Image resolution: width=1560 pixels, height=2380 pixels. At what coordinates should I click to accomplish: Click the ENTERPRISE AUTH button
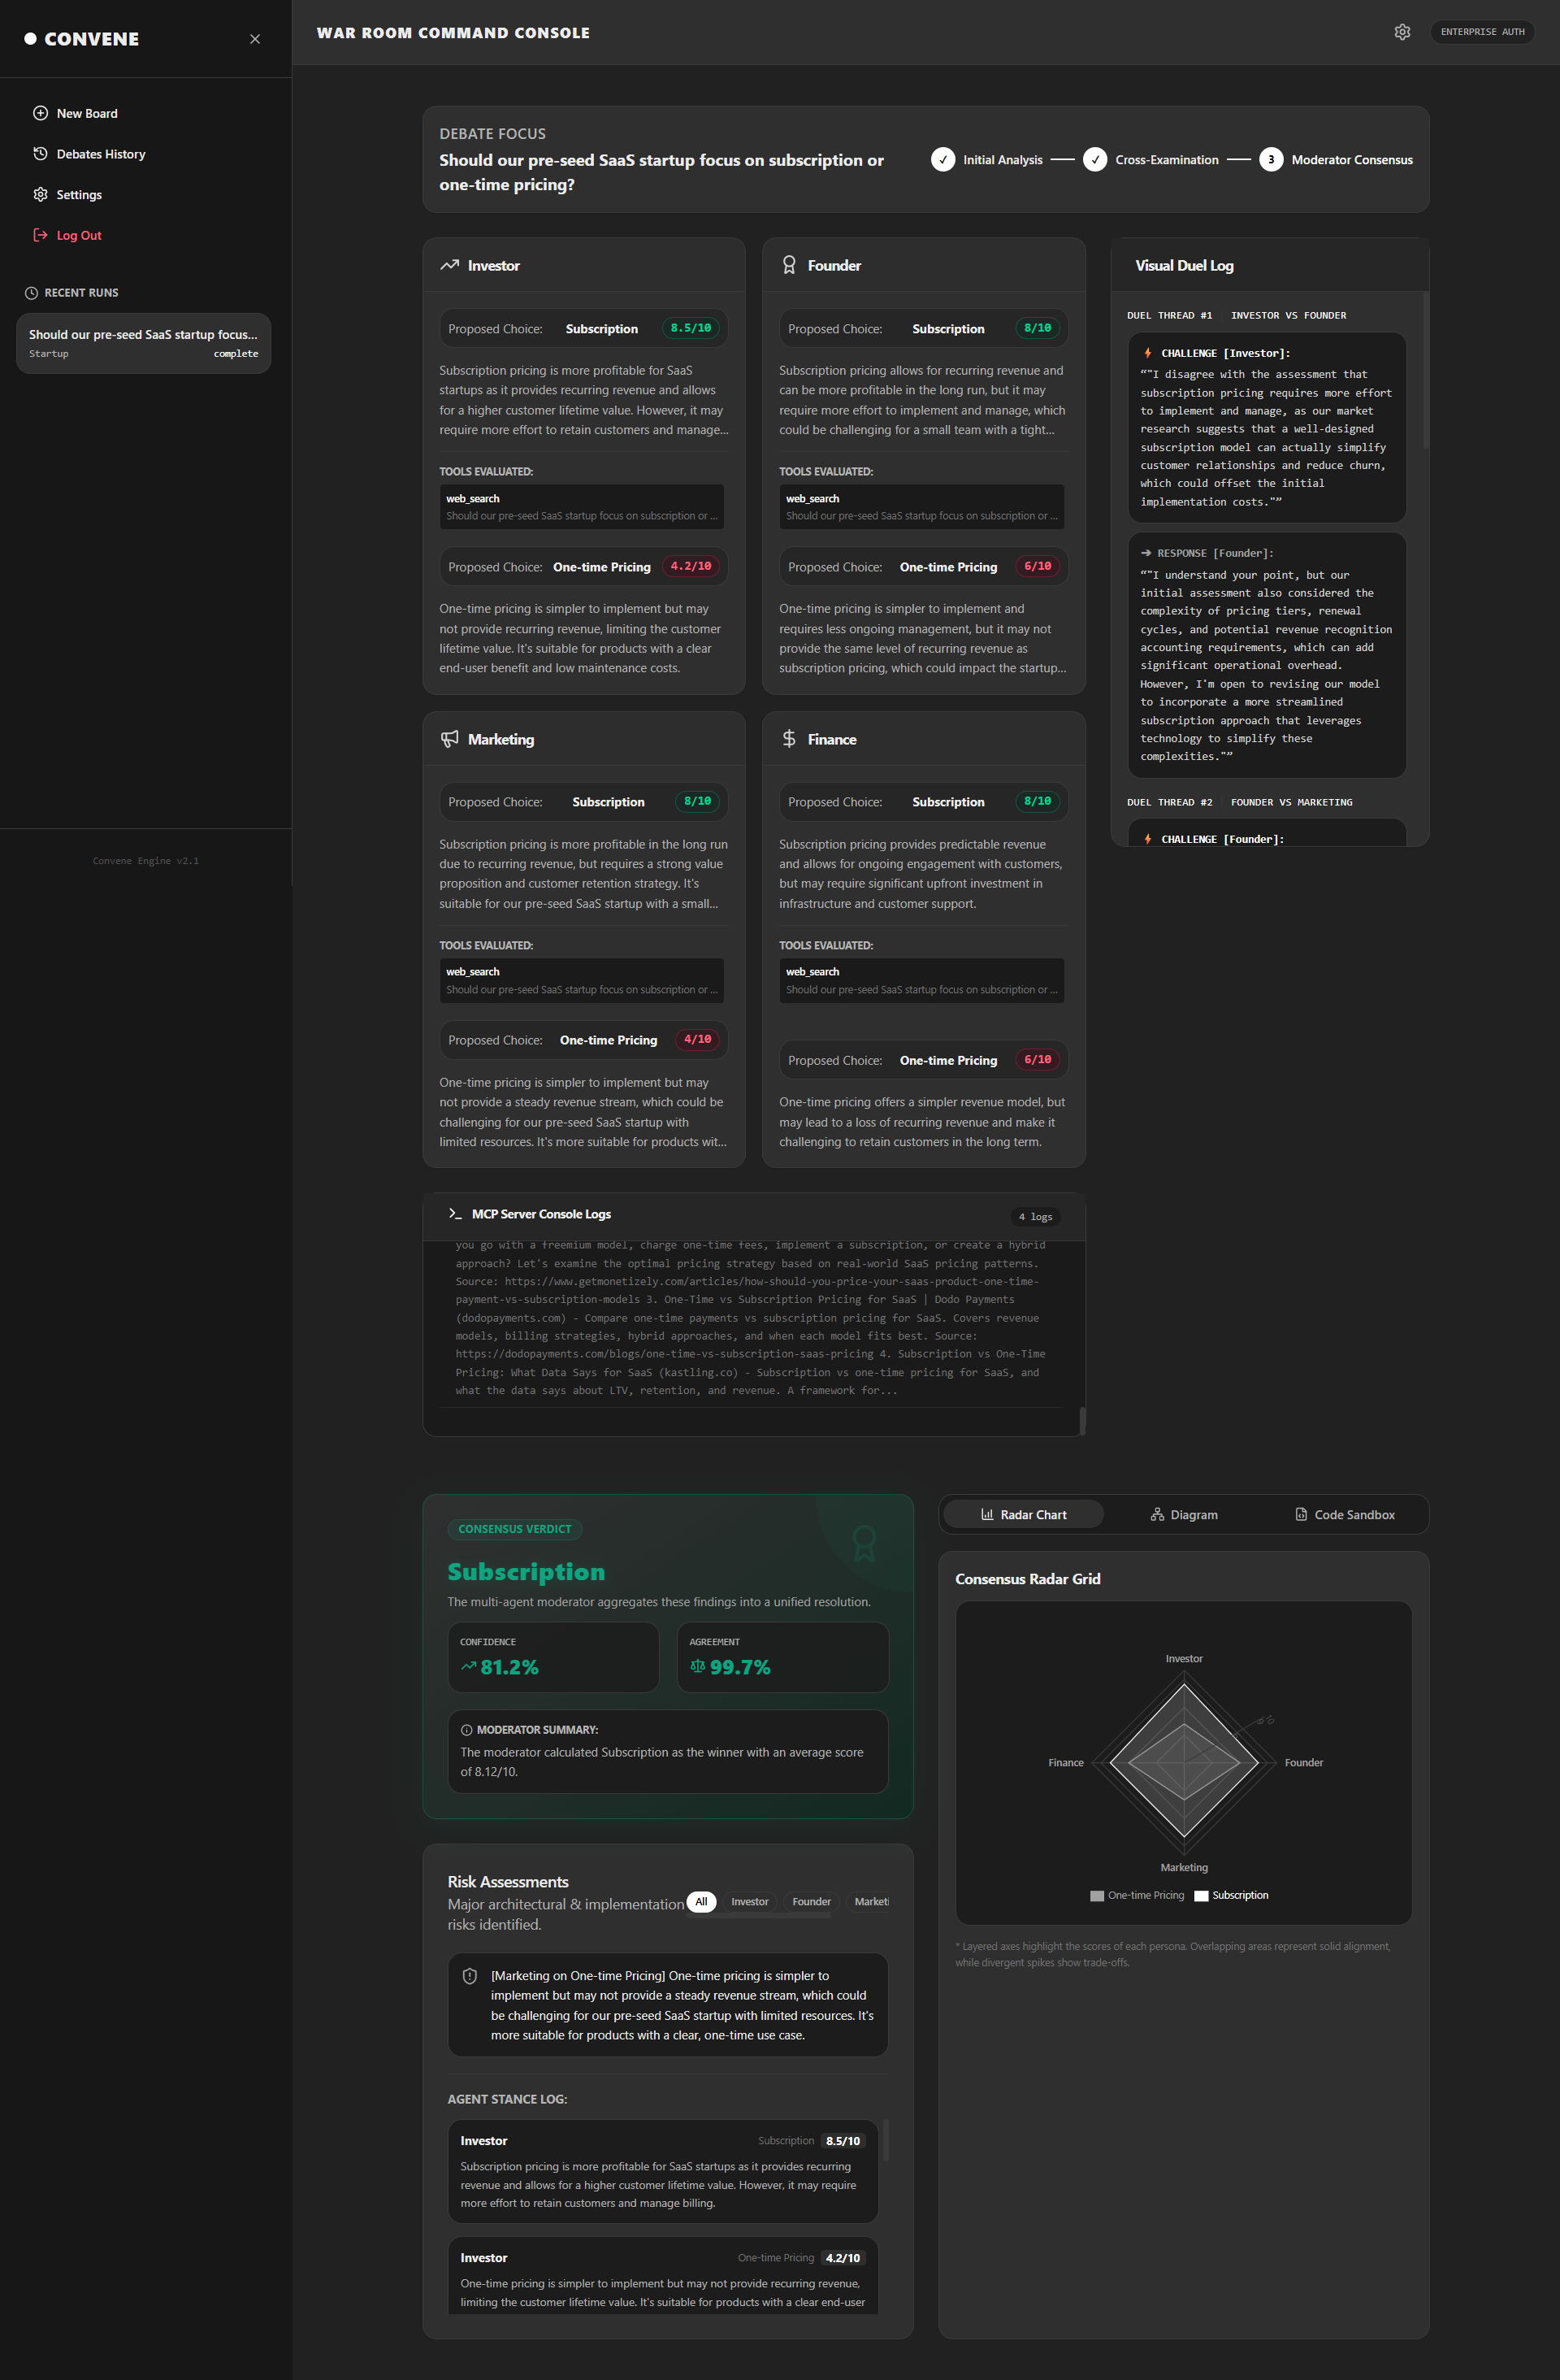point(1482,32)
